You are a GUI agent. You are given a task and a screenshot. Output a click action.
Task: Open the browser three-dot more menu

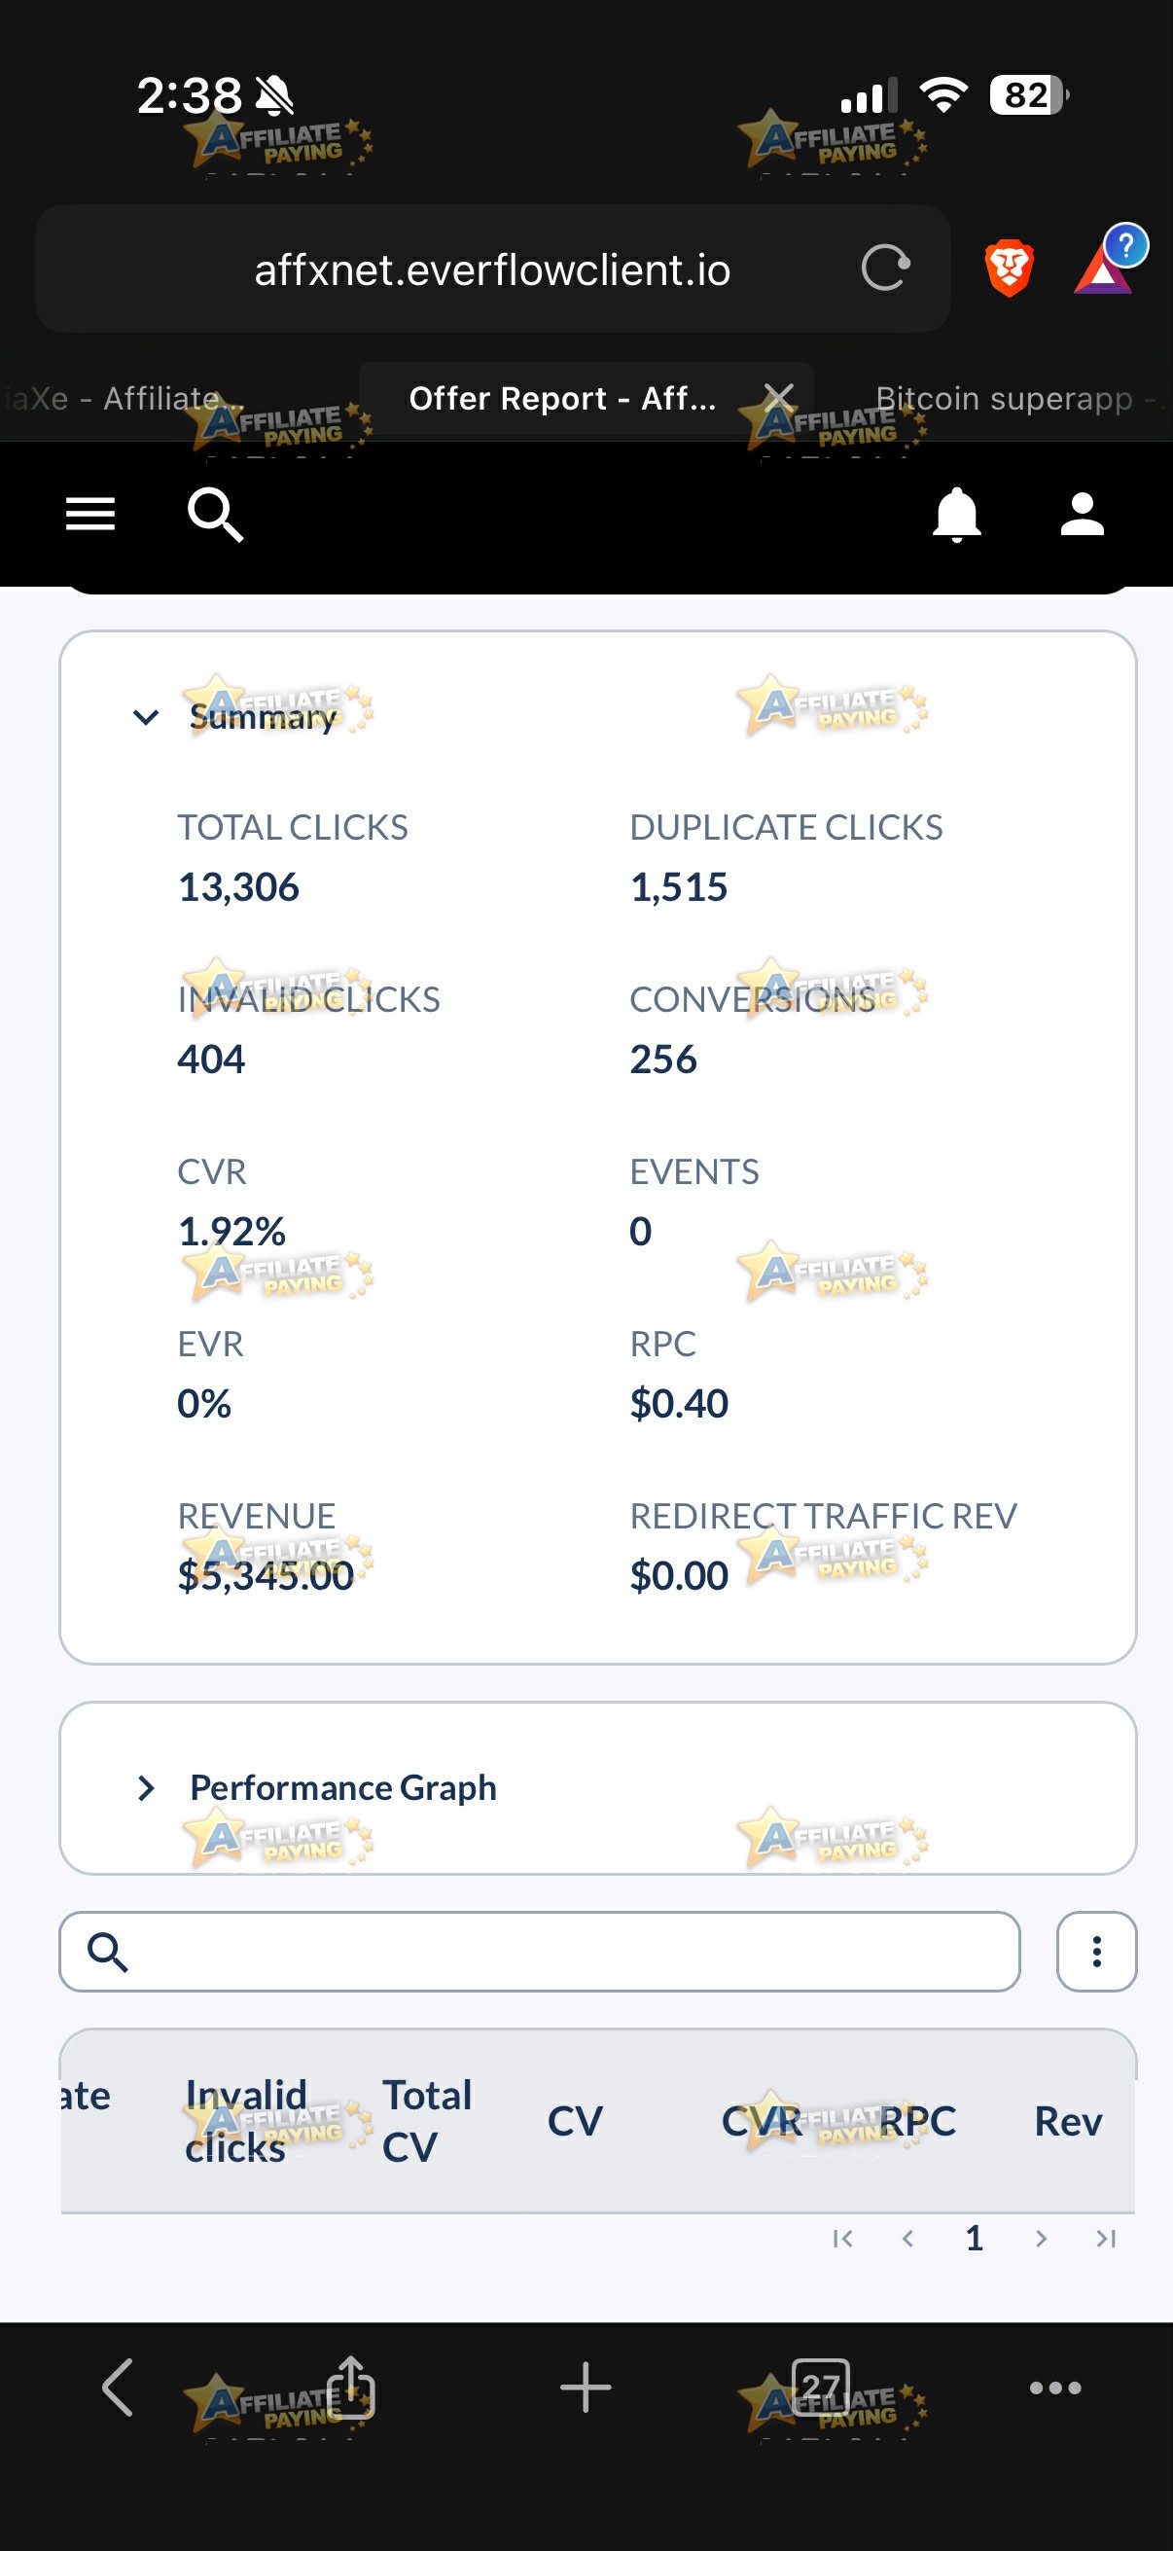(x=1055, y=2388)
